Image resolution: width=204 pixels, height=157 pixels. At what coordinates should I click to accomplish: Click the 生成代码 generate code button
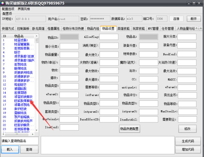188,141
